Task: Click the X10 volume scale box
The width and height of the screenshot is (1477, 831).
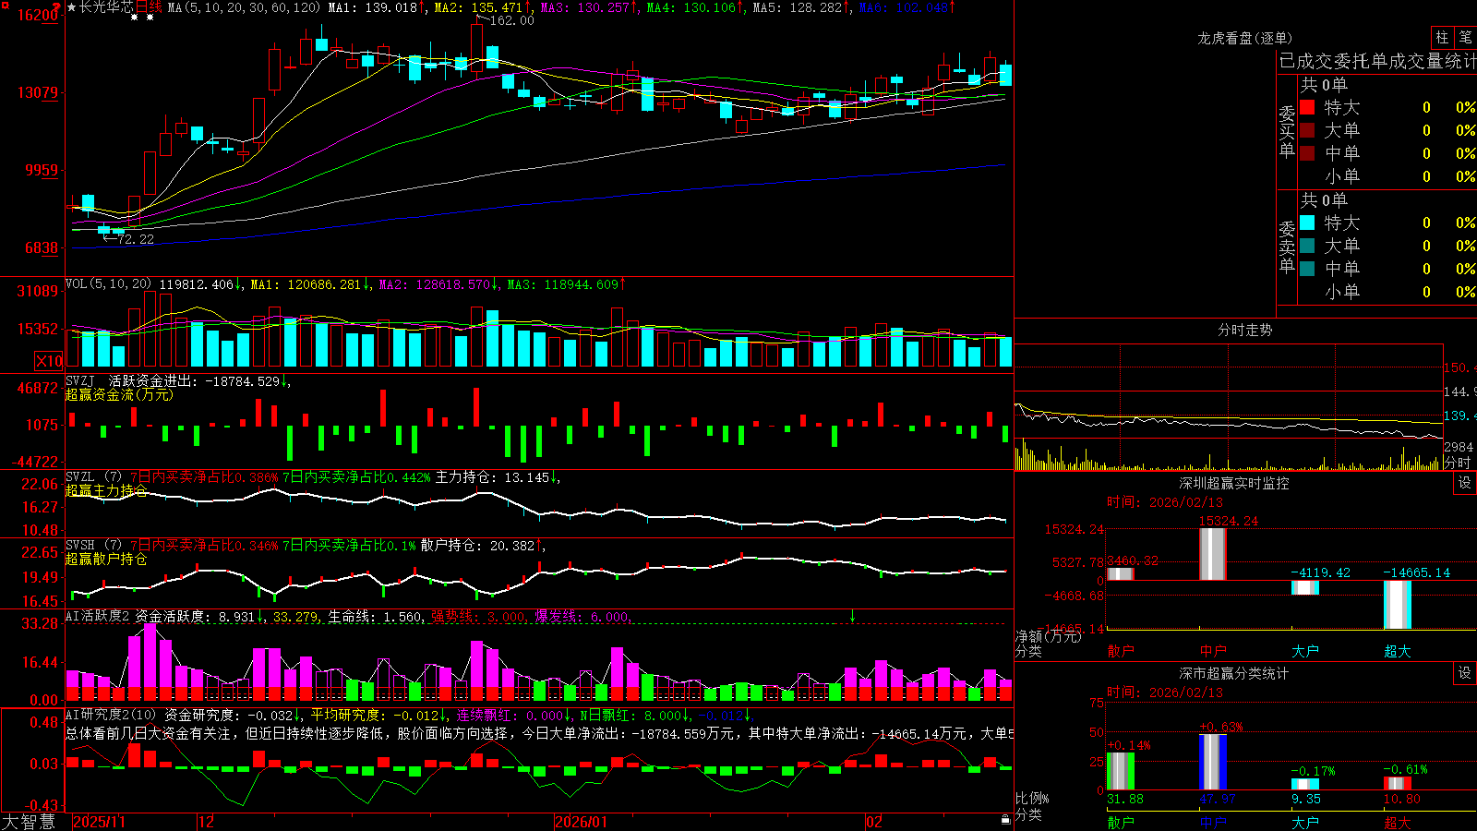Action: (49, 361)
